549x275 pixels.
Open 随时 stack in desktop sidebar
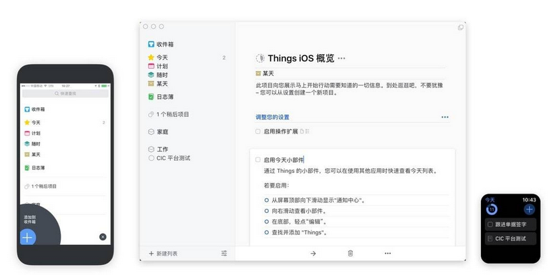coord(157,75)
